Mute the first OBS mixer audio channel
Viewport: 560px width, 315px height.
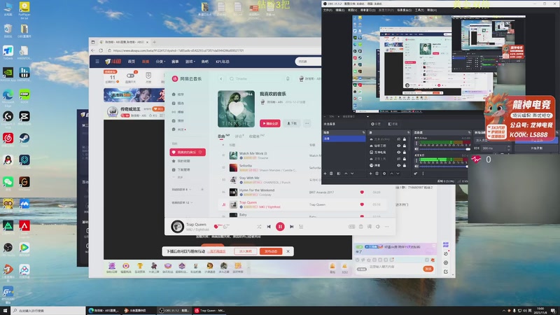pyautogui.click(x=416, y=149)
